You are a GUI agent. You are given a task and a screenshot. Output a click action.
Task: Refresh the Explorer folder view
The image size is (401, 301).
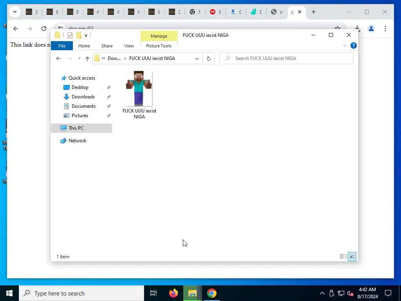point(209,59)
